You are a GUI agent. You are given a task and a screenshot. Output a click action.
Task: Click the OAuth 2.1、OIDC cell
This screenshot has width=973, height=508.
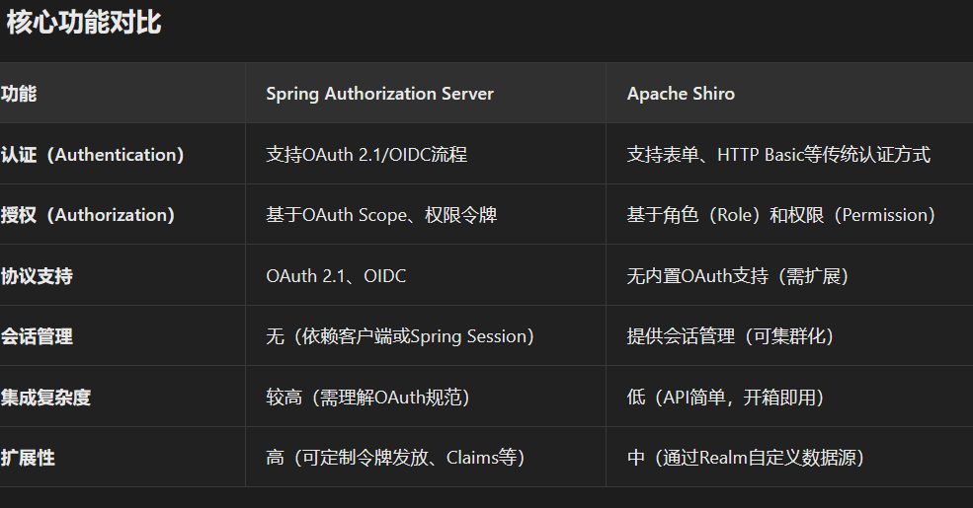click(x=336, y=275)
